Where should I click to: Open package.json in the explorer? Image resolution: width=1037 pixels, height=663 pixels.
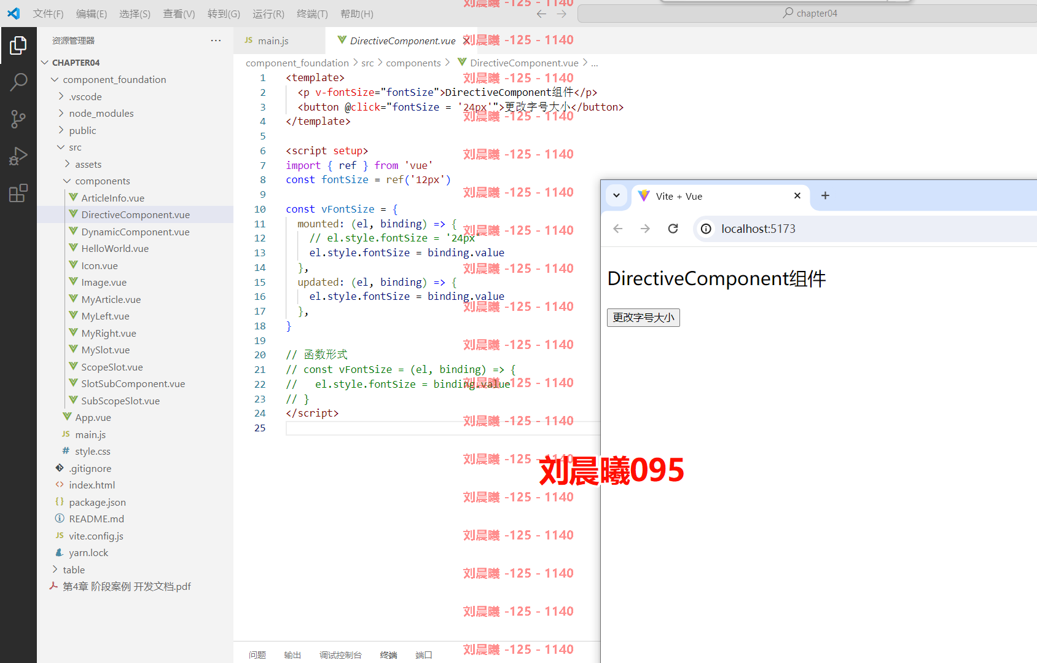point(135,502)
